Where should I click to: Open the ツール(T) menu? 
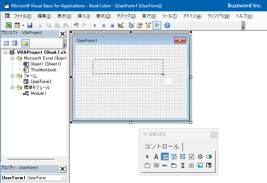pyautogui.click(x=169, y=16)
